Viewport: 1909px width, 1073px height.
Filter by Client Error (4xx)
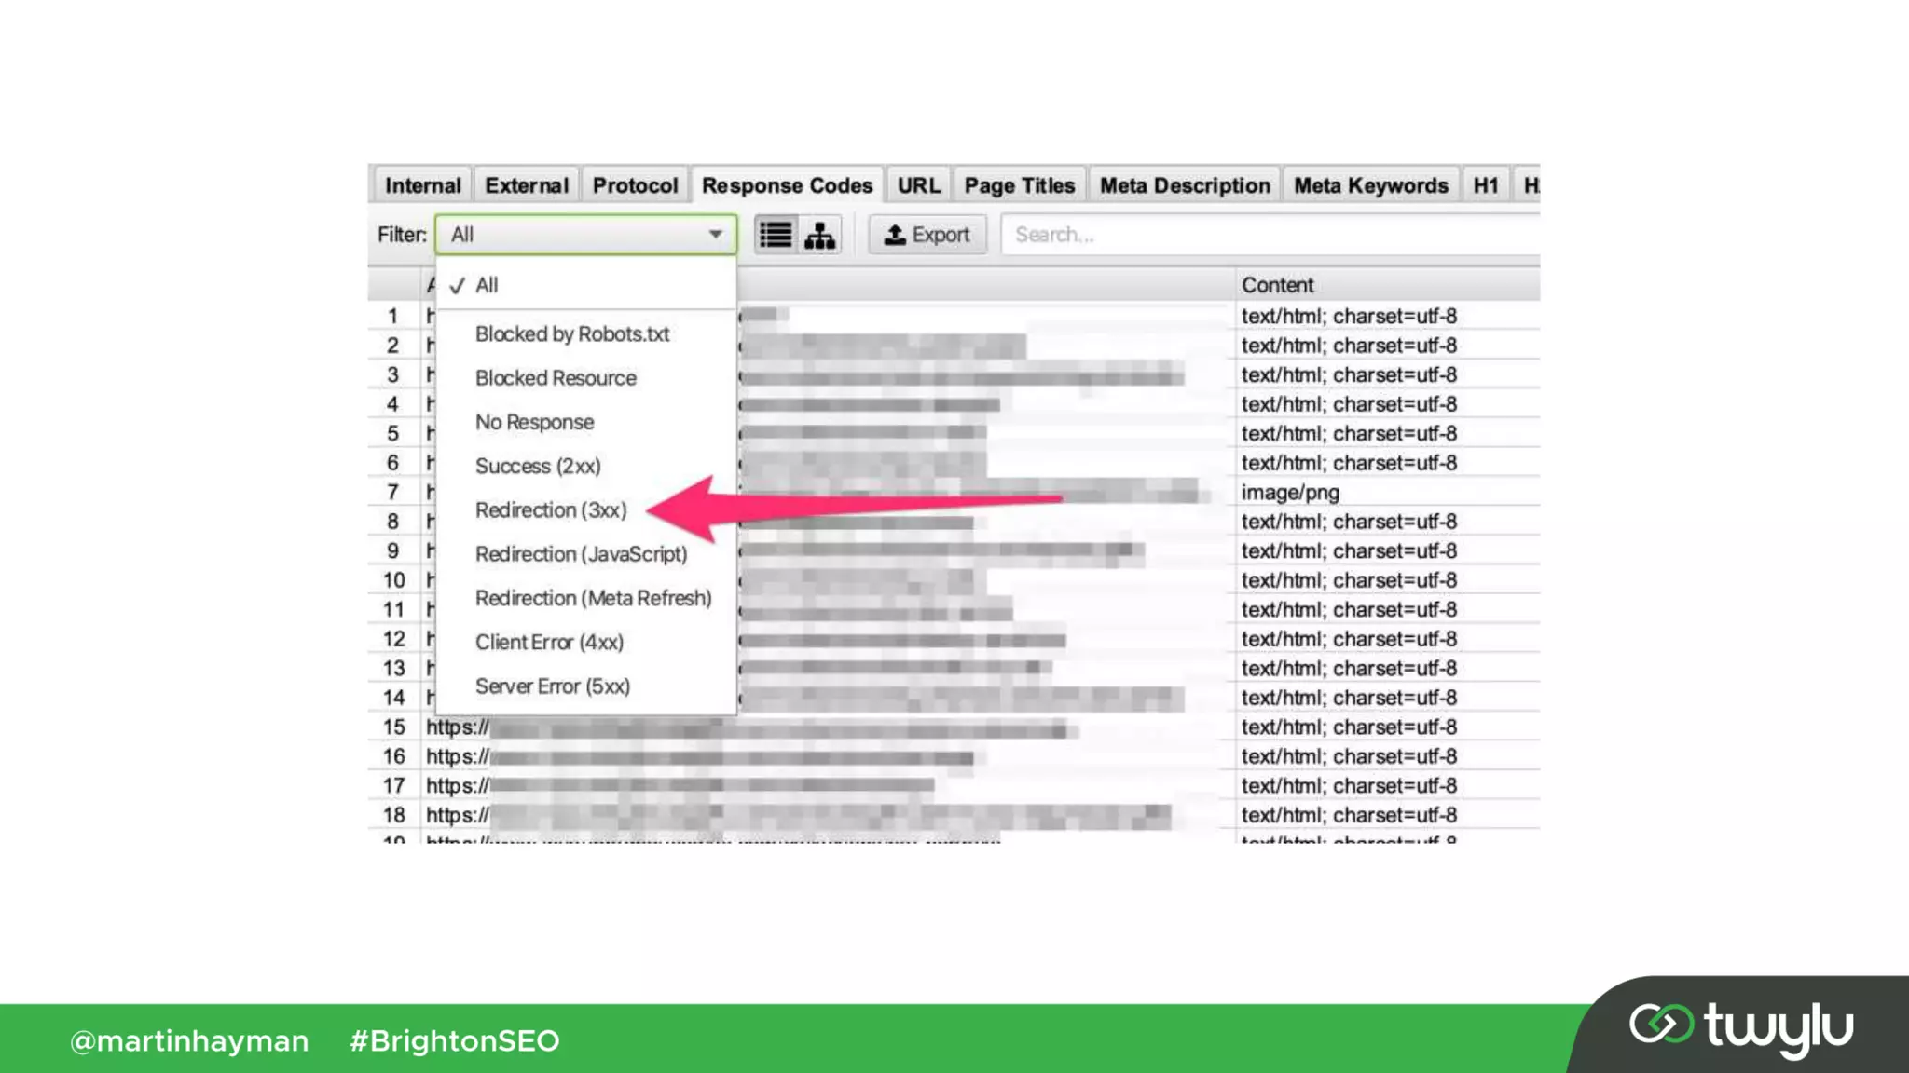point(549,643)
